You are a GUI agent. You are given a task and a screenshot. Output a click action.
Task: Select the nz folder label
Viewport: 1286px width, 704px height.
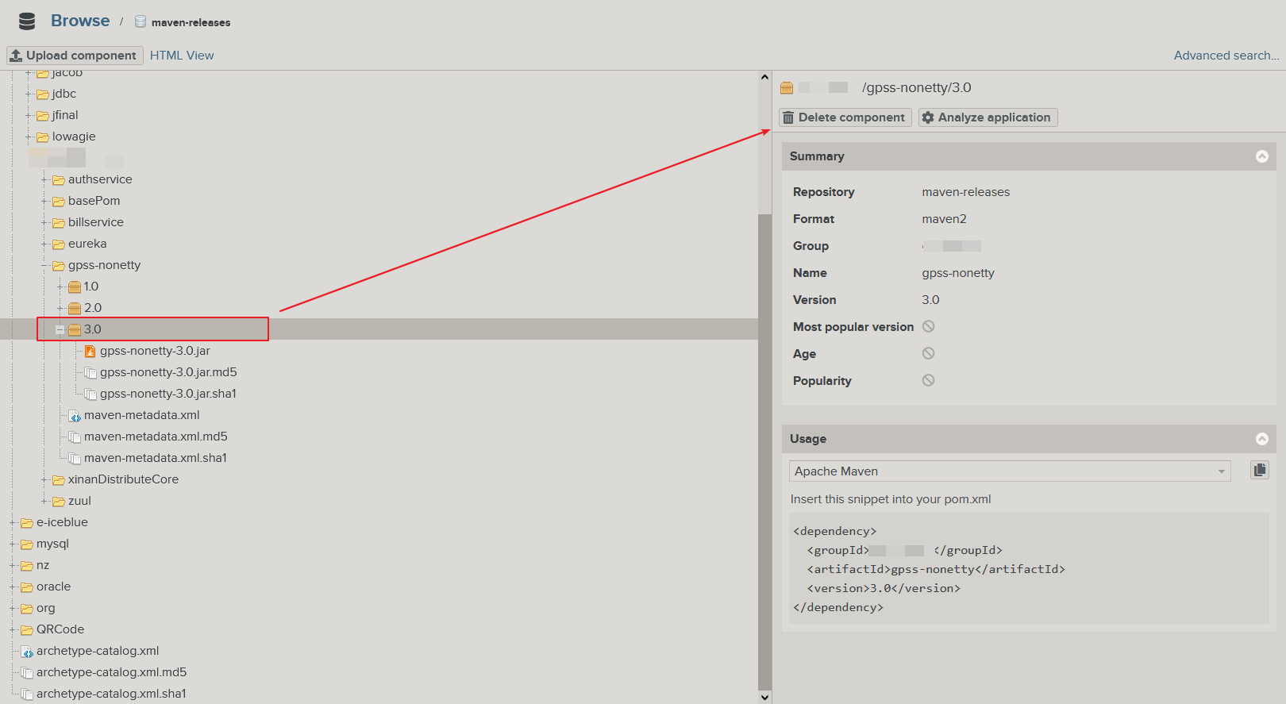43,565
